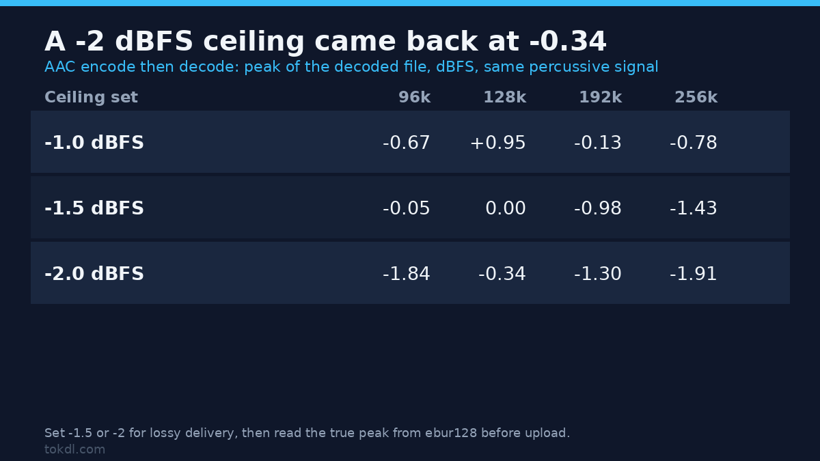Select the 256k column header
Viewport: 820px width, 461px height.
[696, 98]
